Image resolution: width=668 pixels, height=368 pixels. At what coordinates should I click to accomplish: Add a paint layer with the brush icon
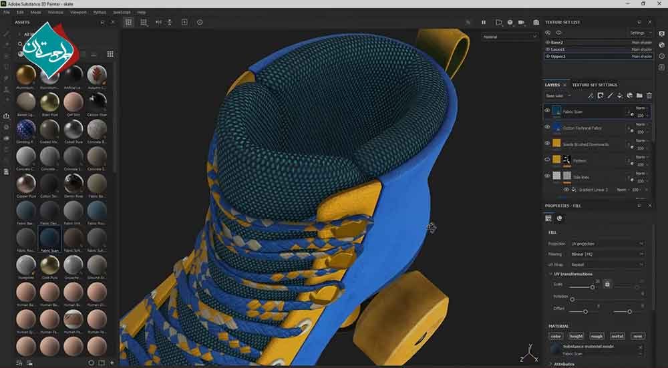coord(610,96)
